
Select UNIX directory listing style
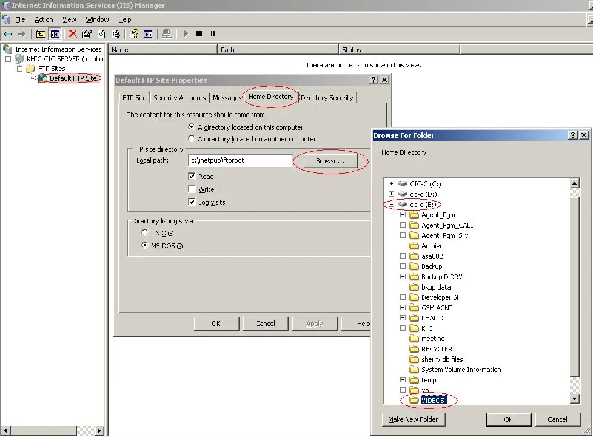point(144,232)
